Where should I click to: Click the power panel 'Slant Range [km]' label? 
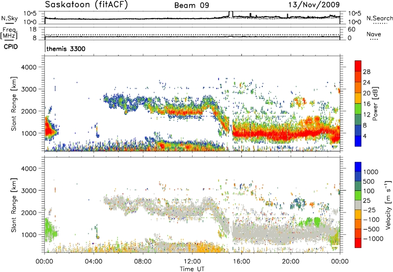(14, 104)
